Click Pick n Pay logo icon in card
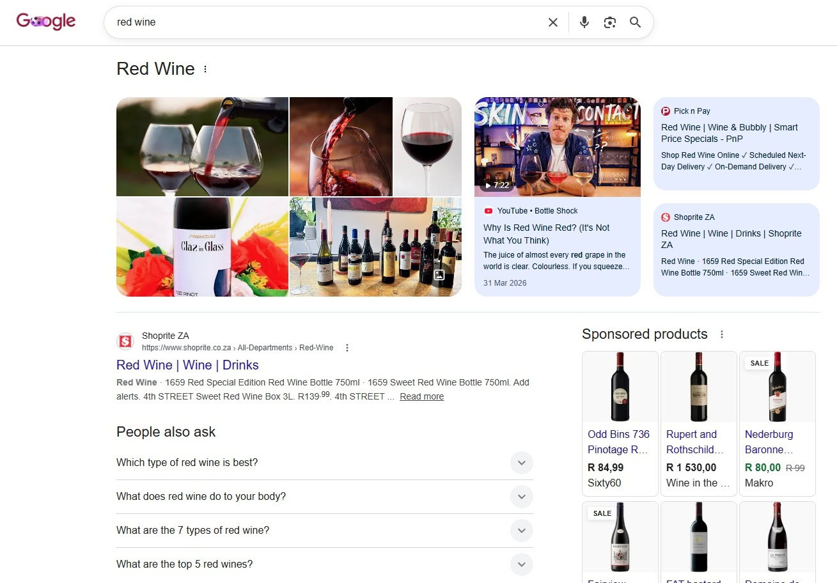837x583 pixels. click(x=666, y=111)
